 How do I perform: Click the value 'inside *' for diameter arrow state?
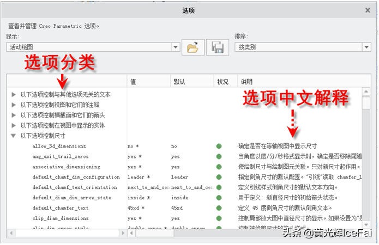coord(139,198)
